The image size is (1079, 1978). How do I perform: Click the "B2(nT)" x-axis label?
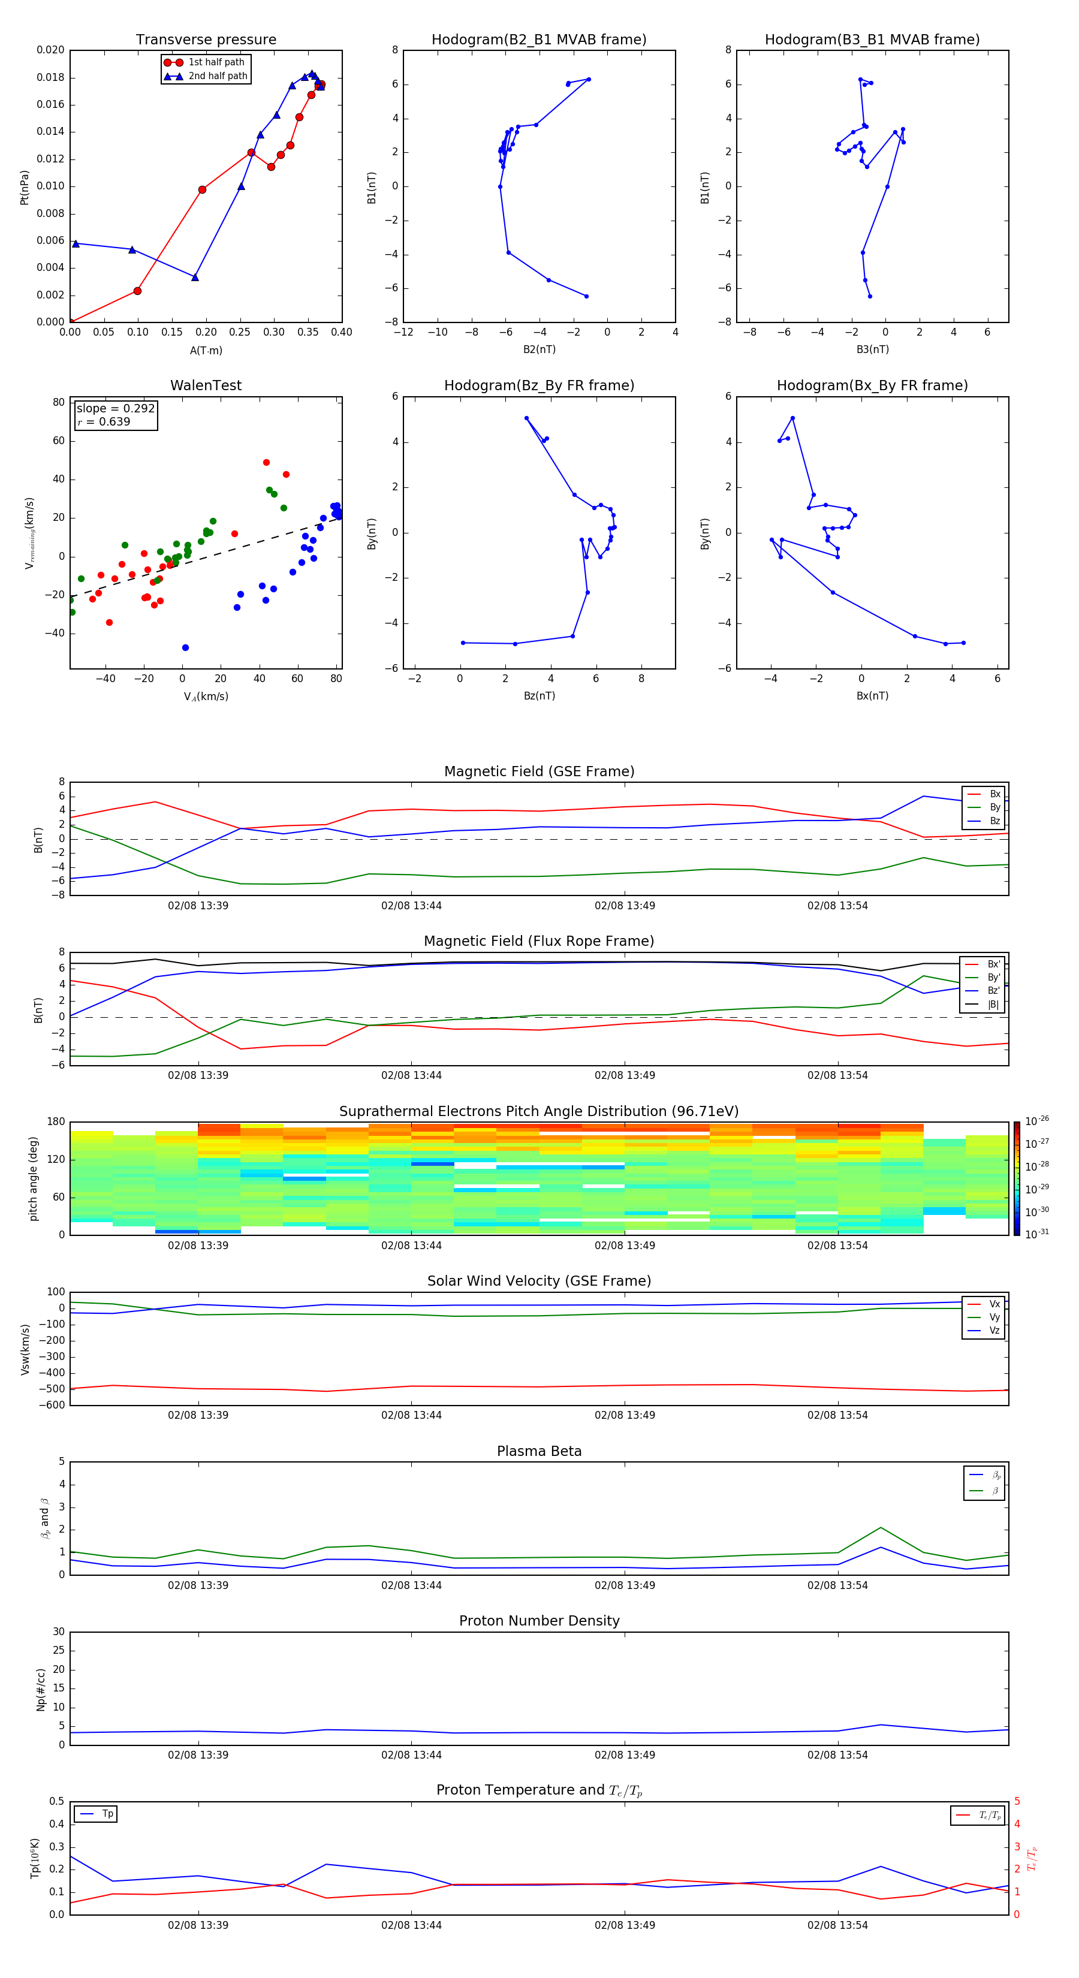(539, 349)
